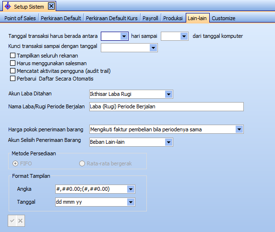
Task: Enable Mencatat aktivitas pengguna audit trail
Action: point(12,71)
